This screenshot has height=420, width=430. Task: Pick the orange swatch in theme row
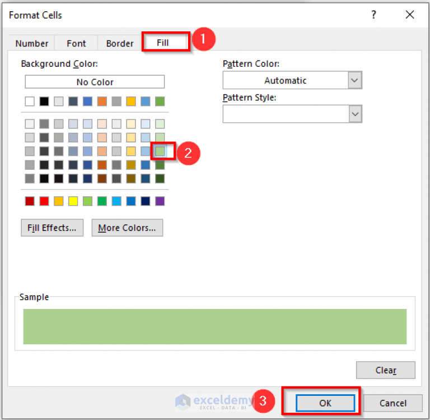(102, 101)
